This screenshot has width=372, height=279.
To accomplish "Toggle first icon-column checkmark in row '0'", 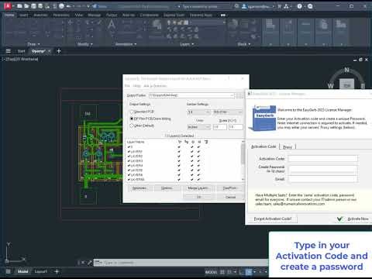I will coord(179,147).
